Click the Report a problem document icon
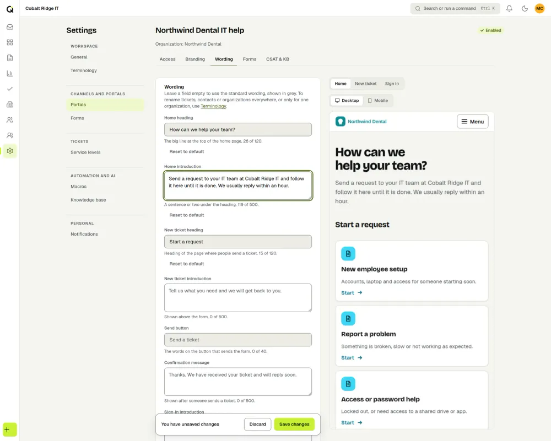 pos(348,318)
